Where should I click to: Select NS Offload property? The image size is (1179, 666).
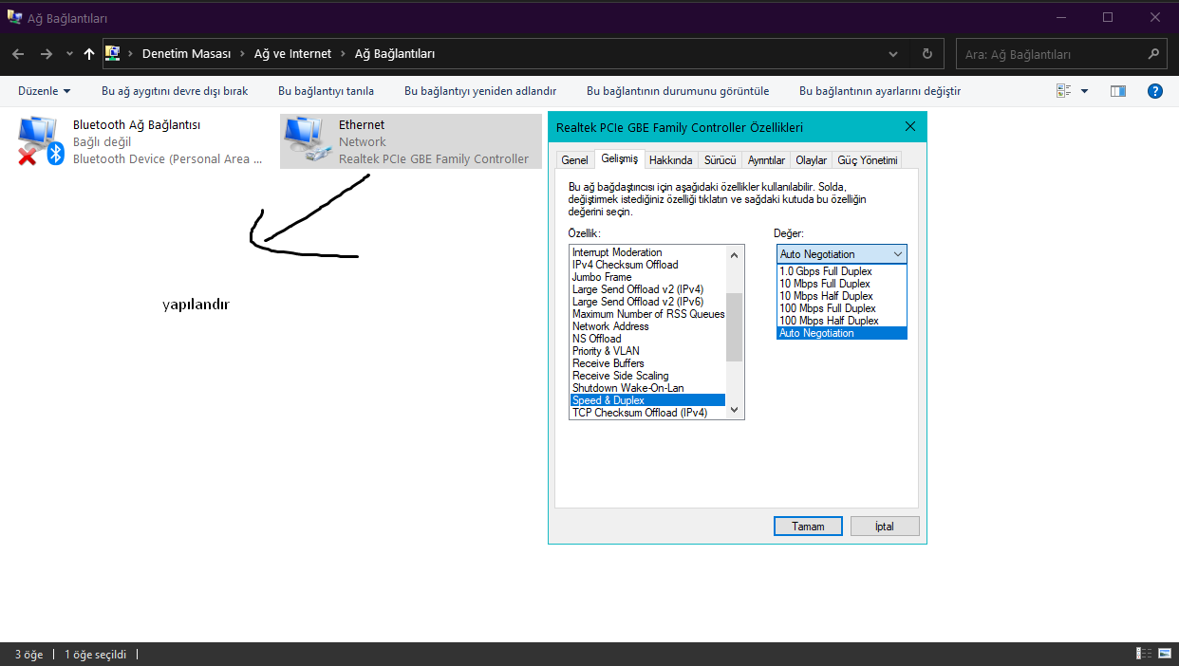[x=647, y=339]
